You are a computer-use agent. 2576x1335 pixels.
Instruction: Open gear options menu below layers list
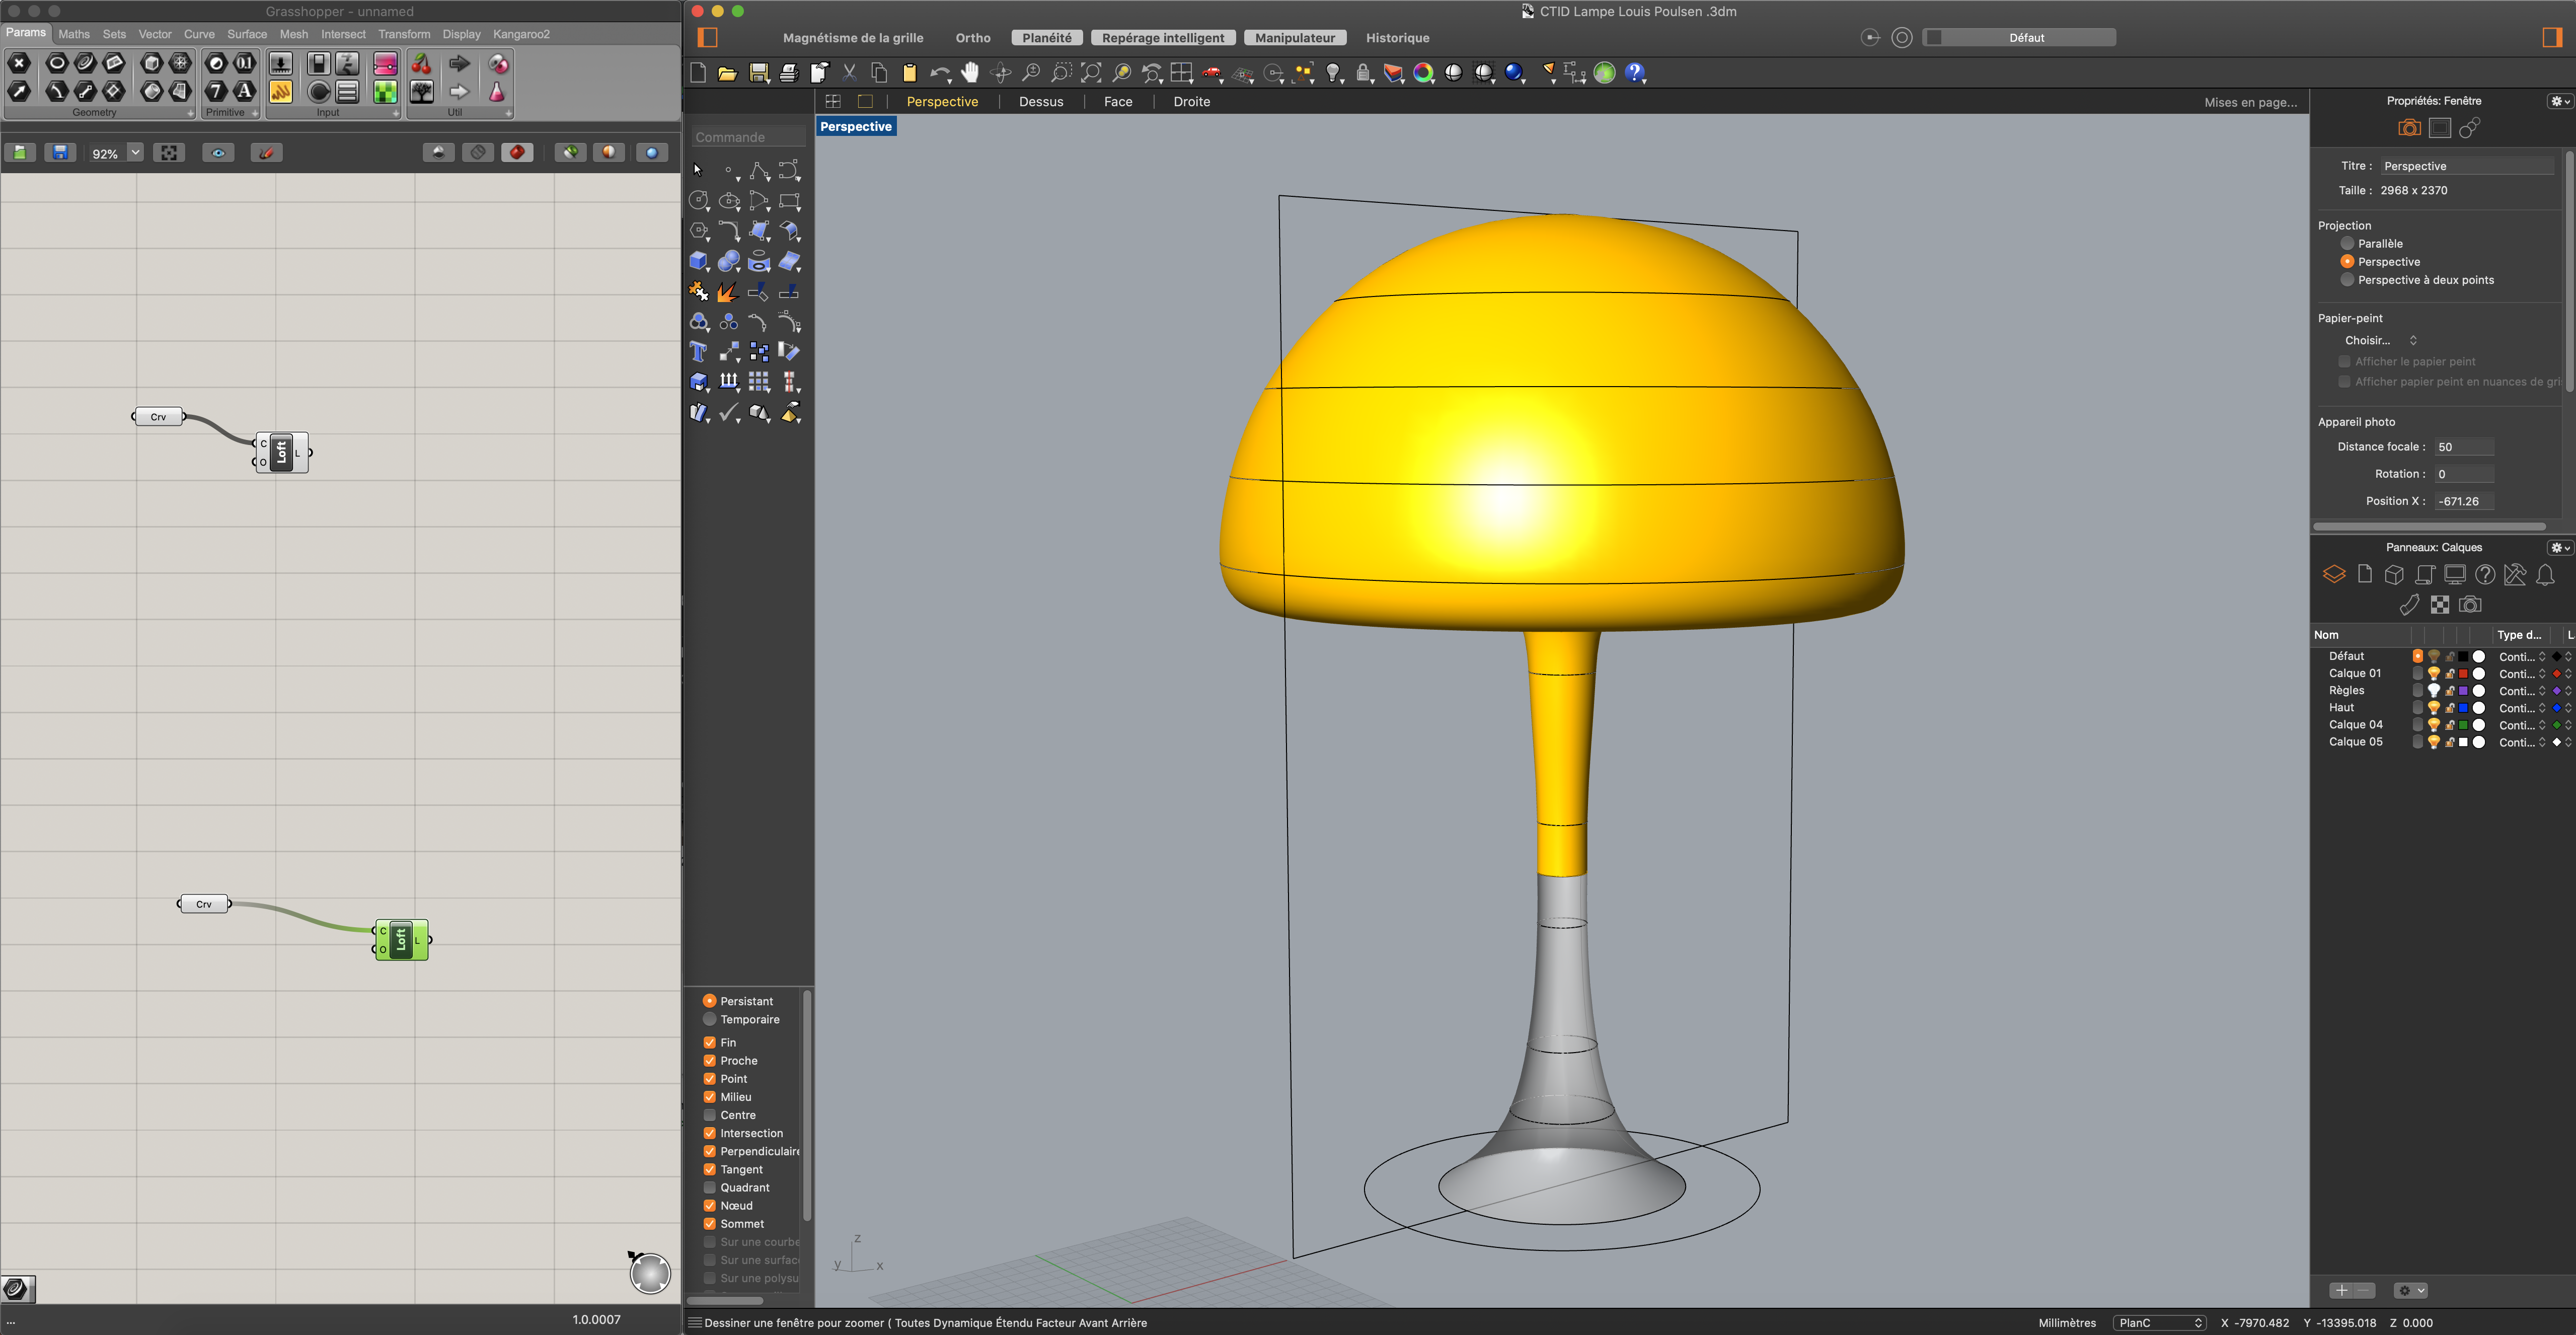[x=2411, y=1290]
